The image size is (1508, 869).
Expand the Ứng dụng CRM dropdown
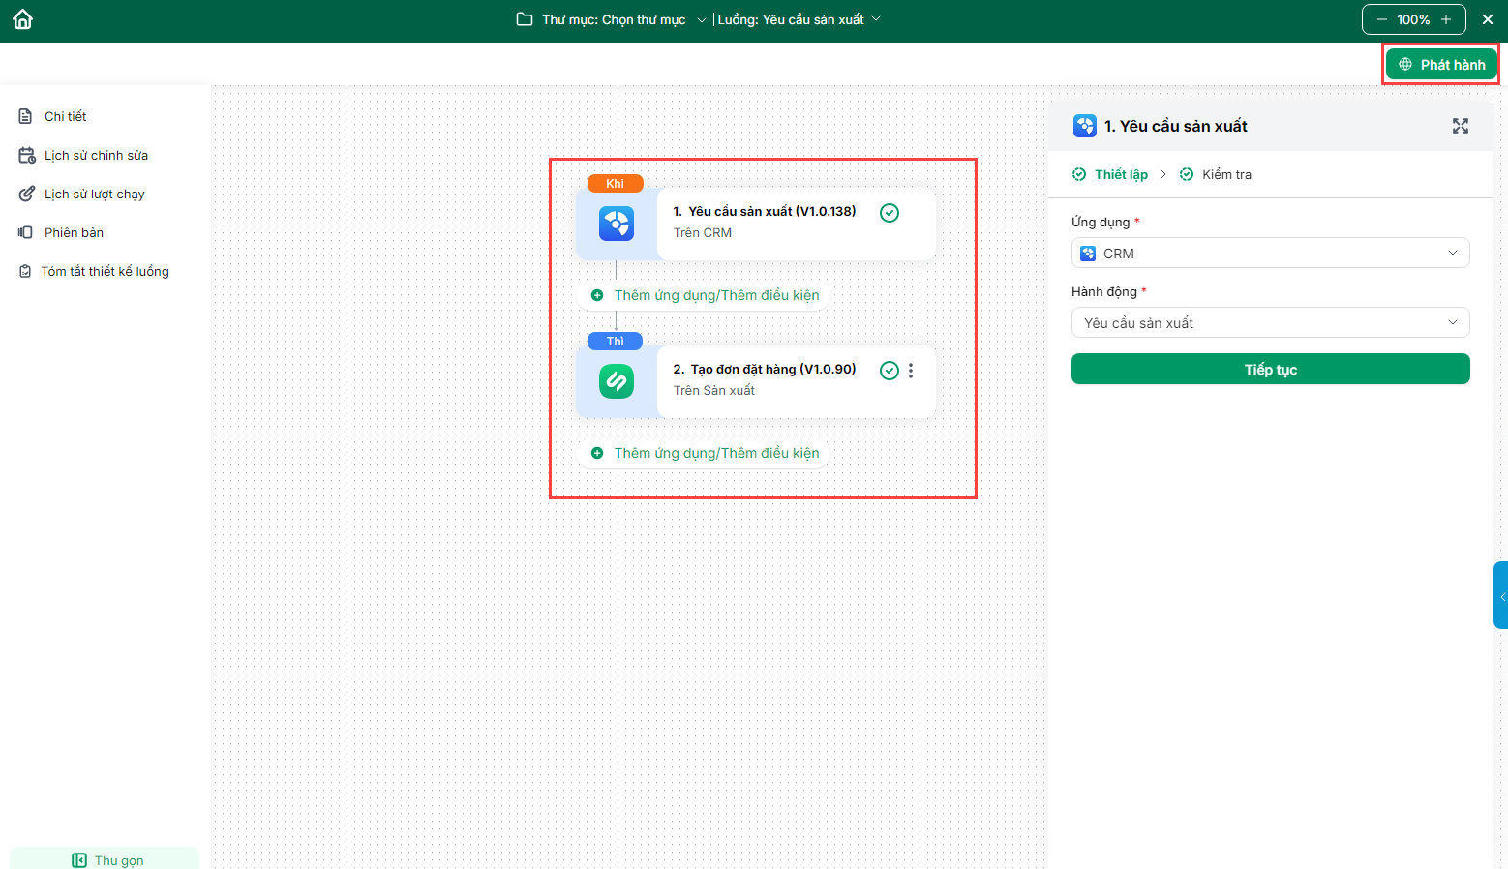pos(1270,253)
